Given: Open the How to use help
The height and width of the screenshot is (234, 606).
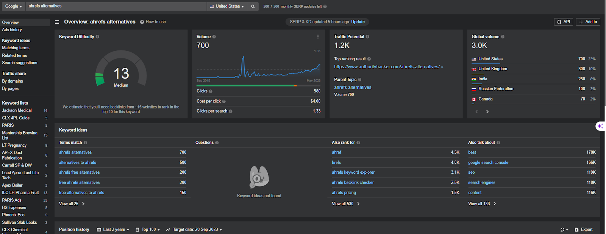Looking at the screenshot, I should click(x=153, y=22).
